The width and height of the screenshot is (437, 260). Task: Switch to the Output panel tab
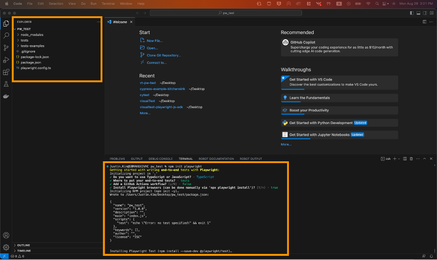click(136, 159)
